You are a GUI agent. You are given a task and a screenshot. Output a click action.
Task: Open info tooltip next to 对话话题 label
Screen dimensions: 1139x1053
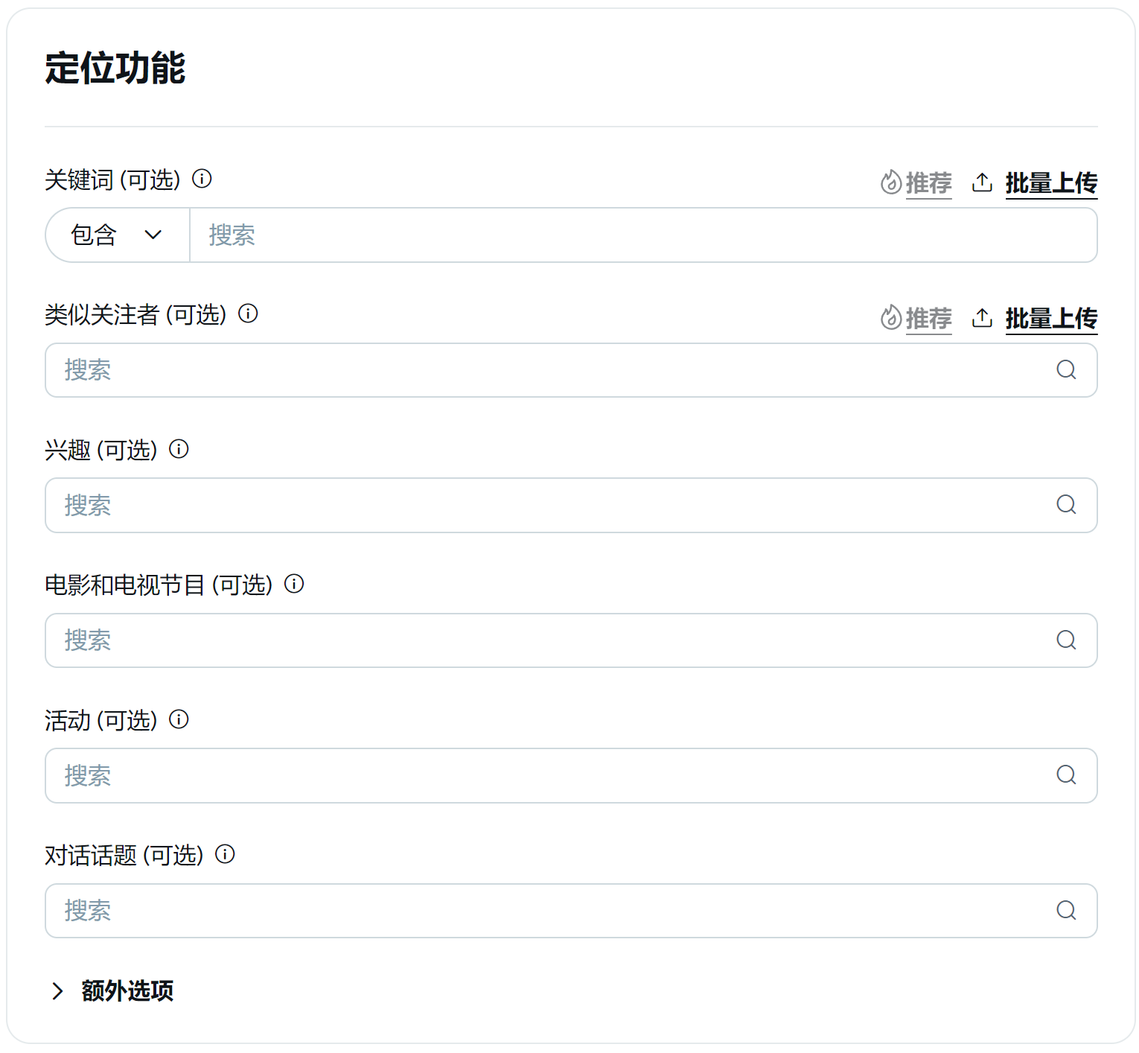tap(225, 854)
